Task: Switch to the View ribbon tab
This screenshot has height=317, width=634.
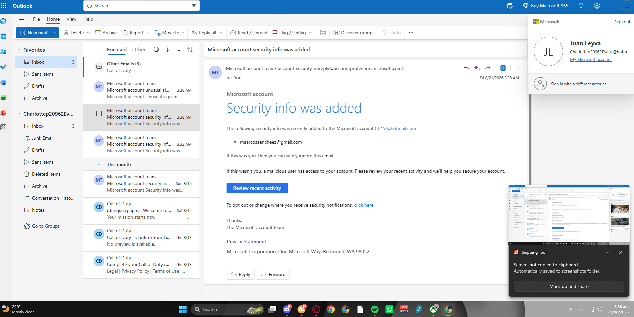Action: click(71, 19)
